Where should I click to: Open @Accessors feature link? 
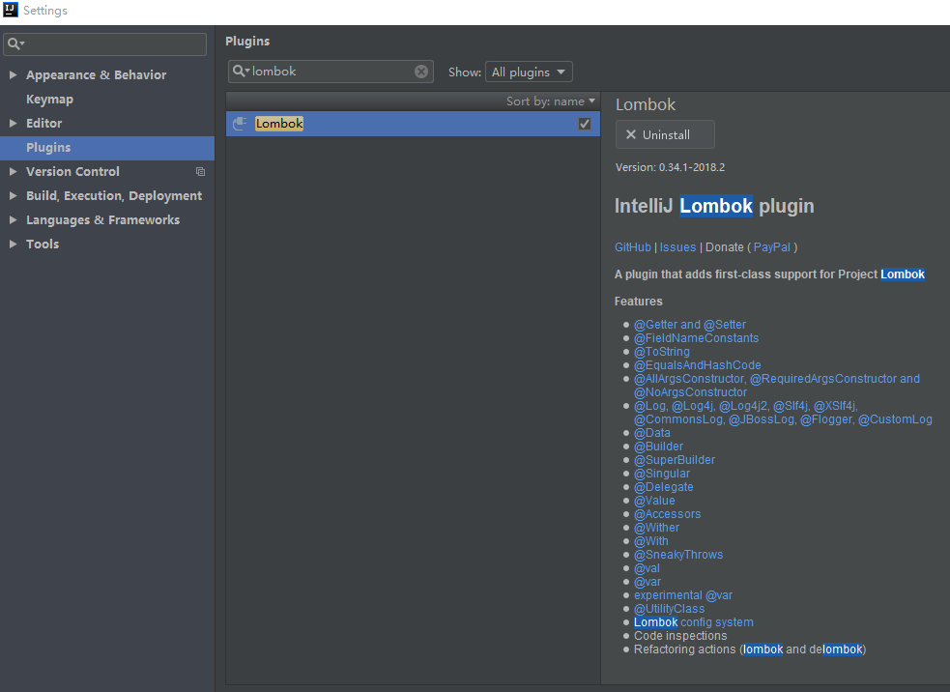[667, 514]
